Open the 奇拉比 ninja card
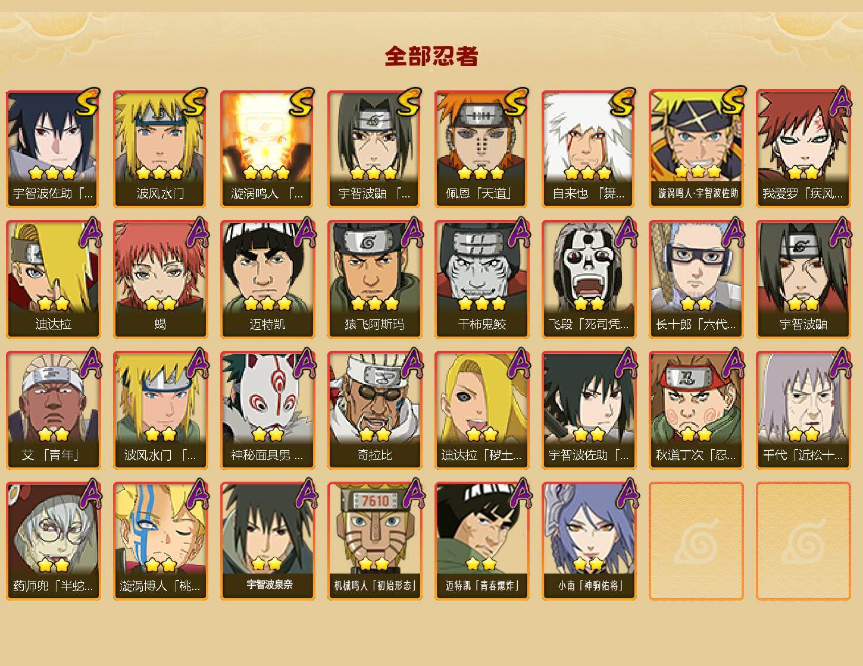The image size is (863, 666). coord(374,410)
